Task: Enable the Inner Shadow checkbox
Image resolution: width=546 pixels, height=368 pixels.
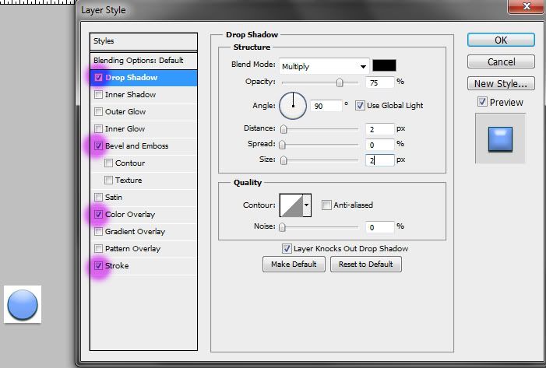Action: [99, 94]
